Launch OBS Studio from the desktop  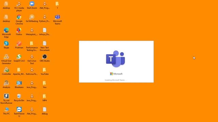[45, 58]
